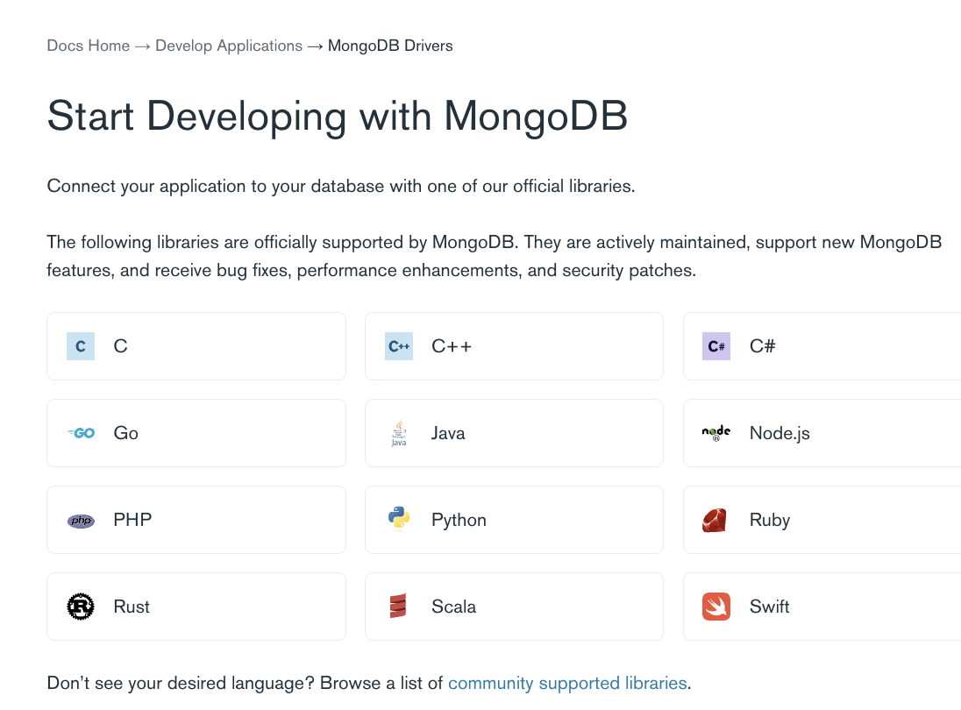Browse community supported libraries link

pyautogui.click(x=567, y=683)
